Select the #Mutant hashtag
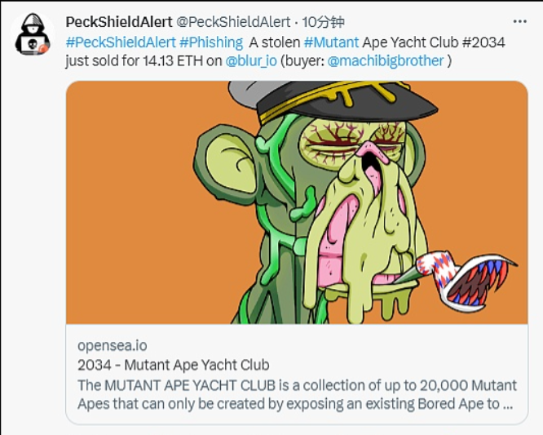 click(x=331, y=42)
